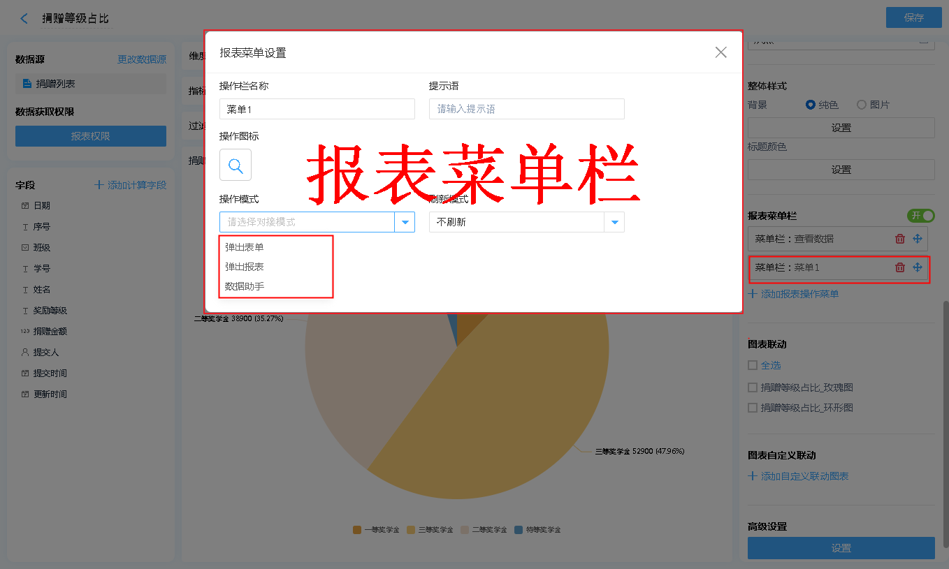Viewport: 949px width, 569px height.
Task: Delete the 菜单栏：查看数据 menu item
Action: pyautogui.click(x=900, y=239)
